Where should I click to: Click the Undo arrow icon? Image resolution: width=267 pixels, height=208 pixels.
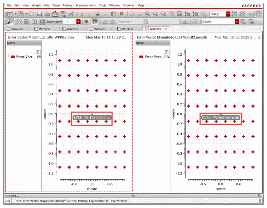click(x=81, y=14)
